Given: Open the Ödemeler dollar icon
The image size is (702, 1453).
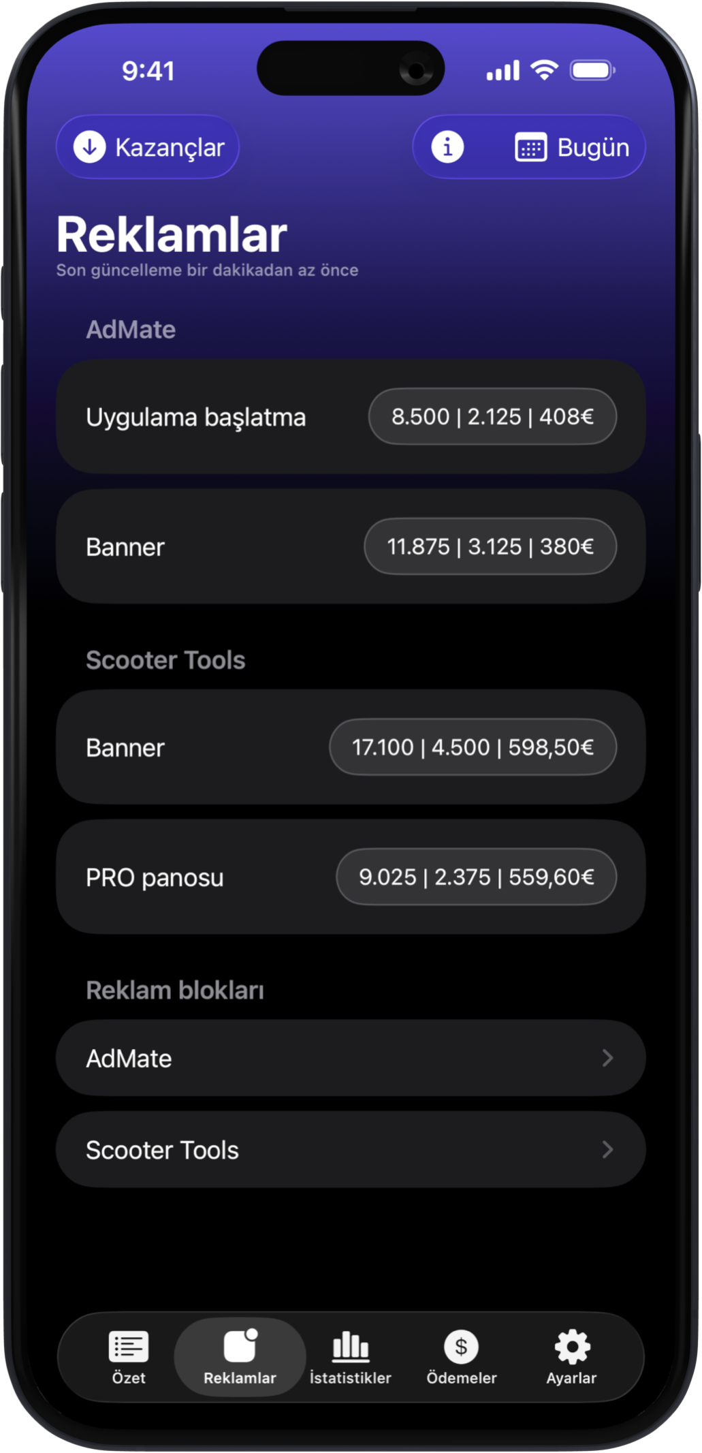Looking at the screenshot, I should 461,1346.
